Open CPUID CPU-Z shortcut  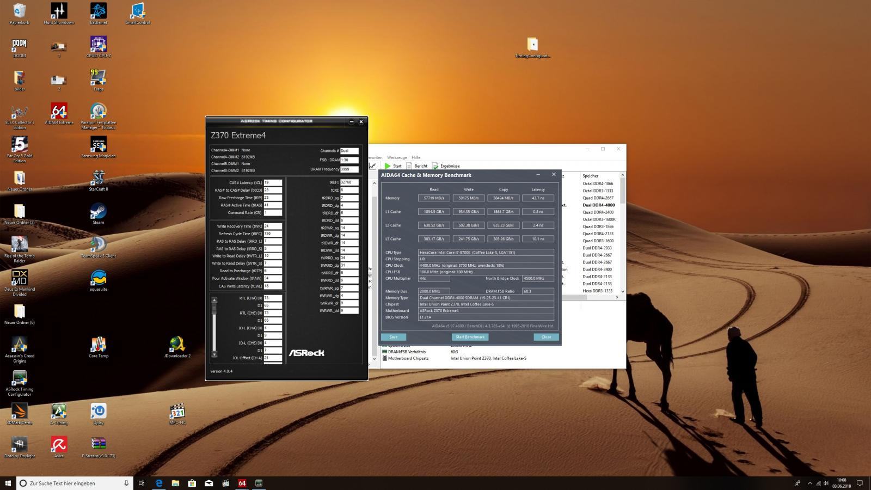pos(99,47)
